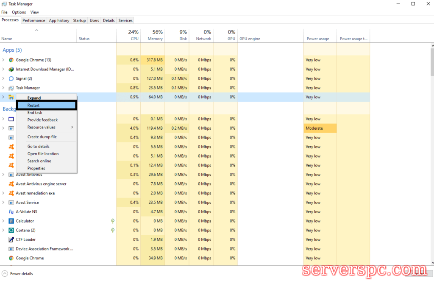Click the Internet Download Manager icon
This screenshot has width=434, height=281.
pyautogui.click(x=11, y=69)
